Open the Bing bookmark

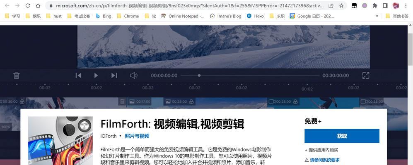(104, 16)
